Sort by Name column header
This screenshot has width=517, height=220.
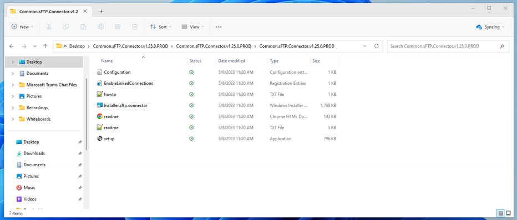(107, 61)
